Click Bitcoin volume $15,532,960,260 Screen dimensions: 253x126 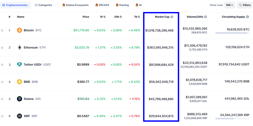tap(195, 29)
